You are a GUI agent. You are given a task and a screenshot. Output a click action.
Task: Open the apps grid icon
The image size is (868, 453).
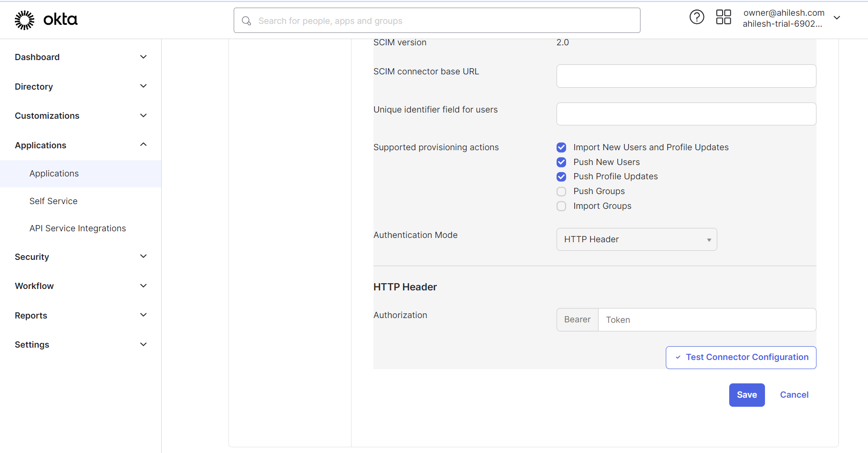[x=723, y=17]
